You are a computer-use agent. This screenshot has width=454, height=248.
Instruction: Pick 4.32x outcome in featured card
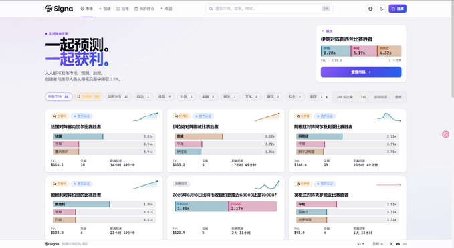(389, 51)
